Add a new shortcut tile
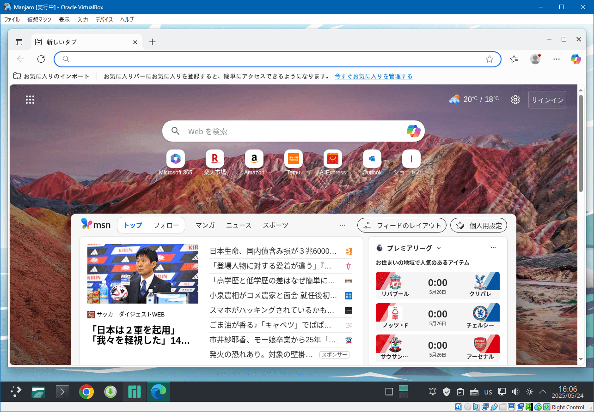594x412 pixels. coord(411,162)
